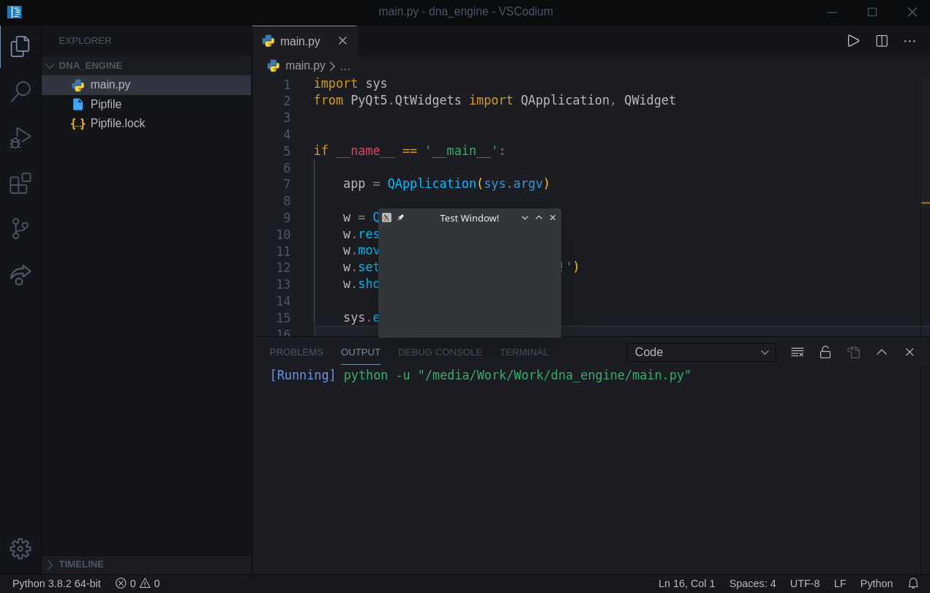930x593 pixels.
Task: Open the Search view
Action: click(x=20, y=91)
